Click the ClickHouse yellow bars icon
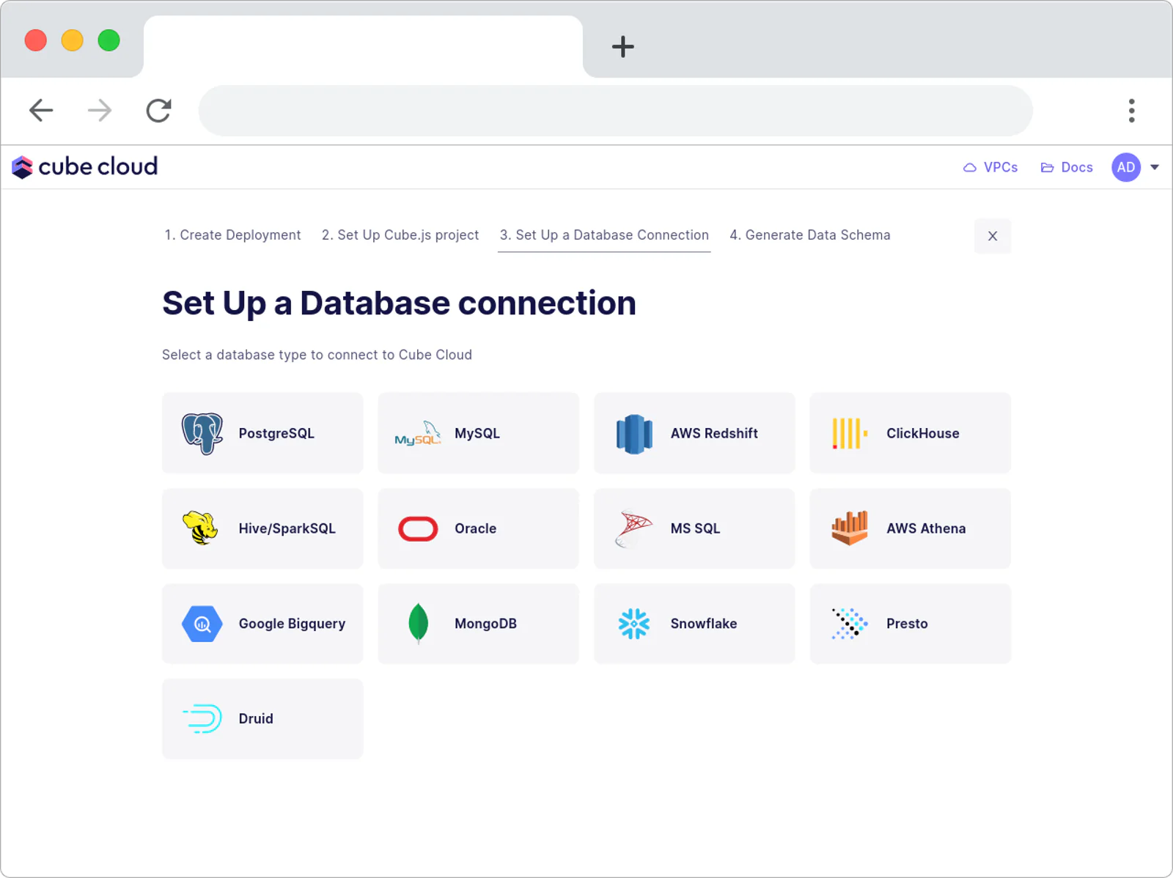 click(850, 433)
